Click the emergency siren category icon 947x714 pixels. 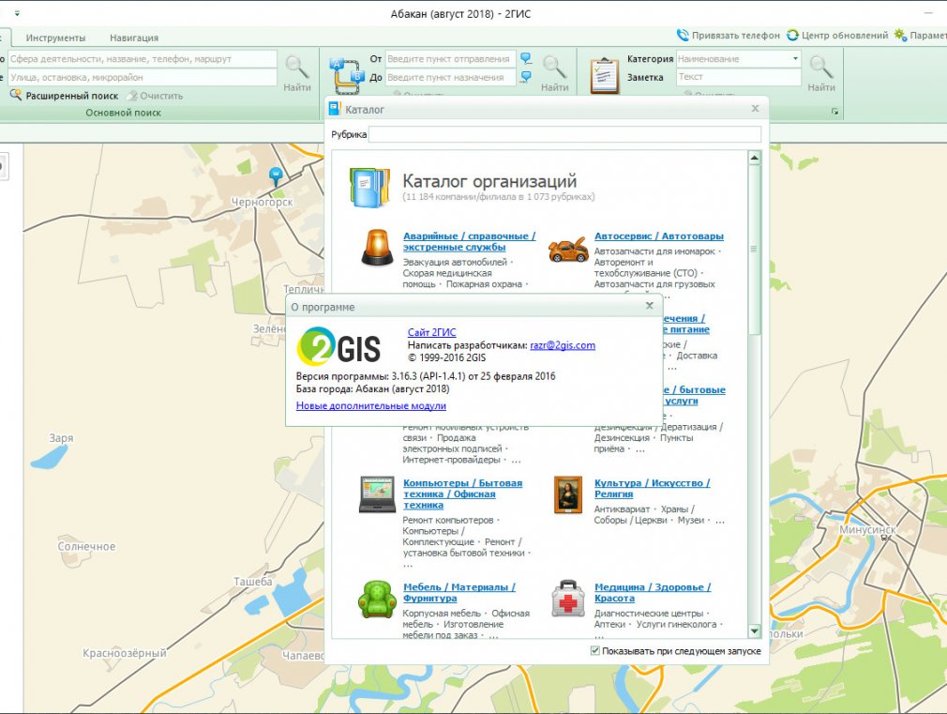tap(377, 248)
